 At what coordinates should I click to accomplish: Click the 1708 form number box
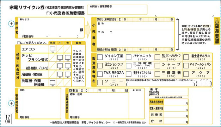(x=8, y=119)
